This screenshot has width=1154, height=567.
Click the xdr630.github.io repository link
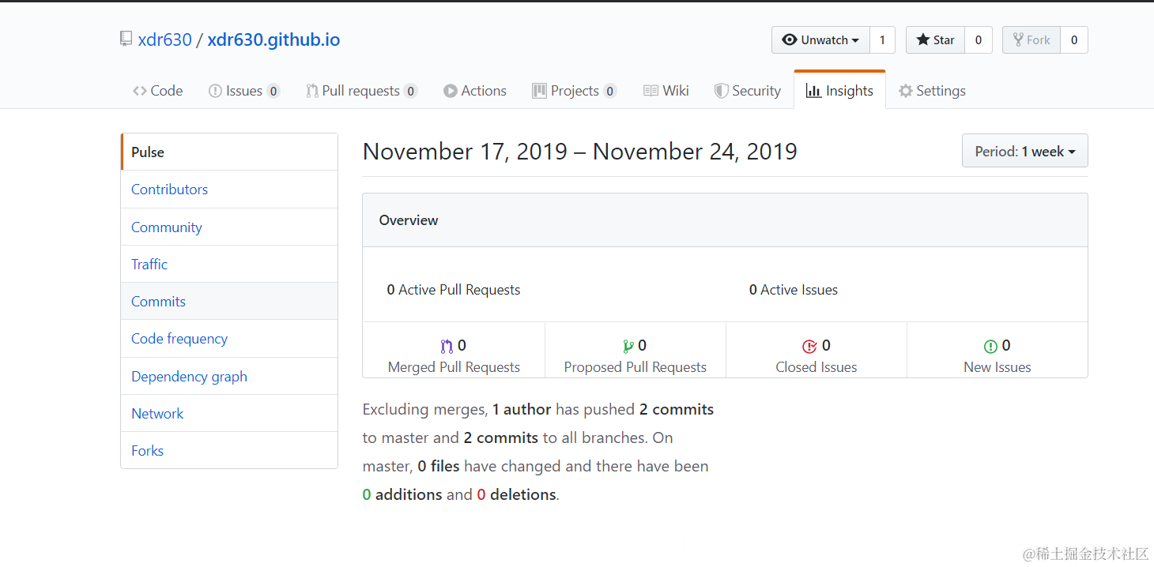click(x=273, y=40)
